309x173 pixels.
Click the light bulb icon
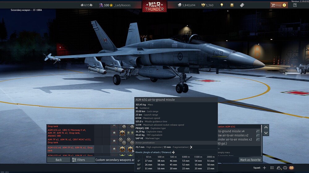[222, 5]
